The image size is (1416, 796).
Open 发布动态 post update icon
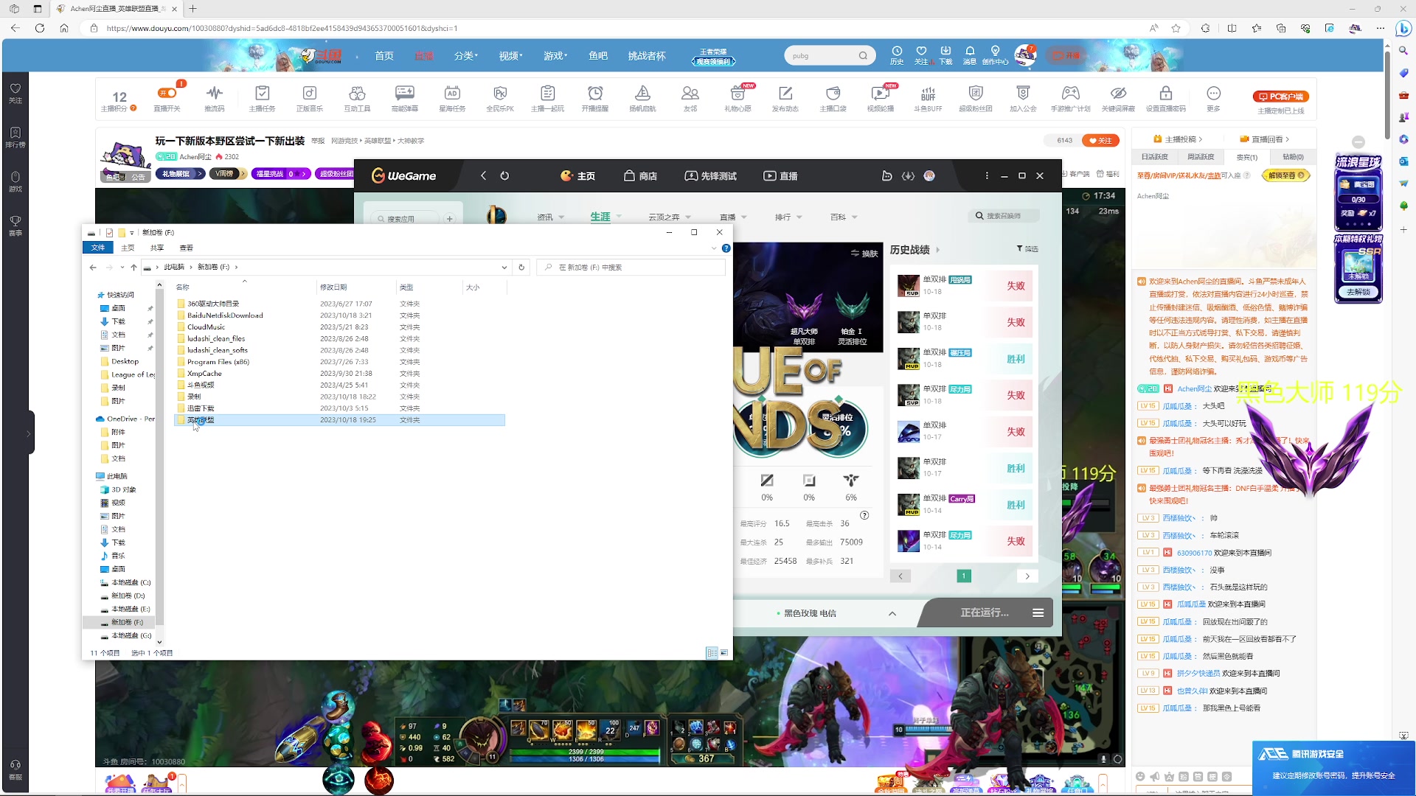[x=785, y=93]
